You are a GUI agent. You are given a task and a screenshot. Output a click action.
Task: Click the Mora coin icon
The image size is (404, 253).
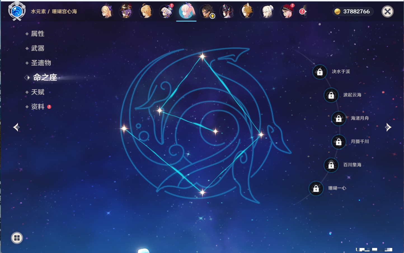337,11
